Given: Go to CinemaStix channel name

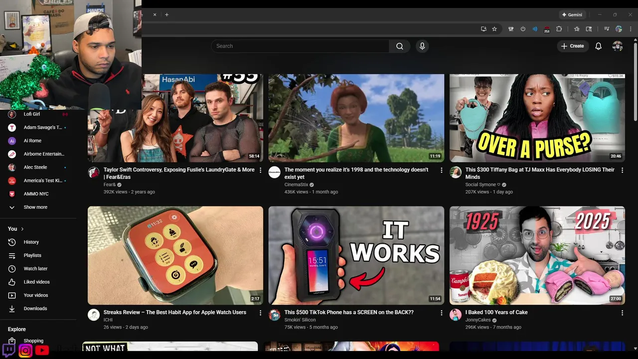Looking at the screenshot, I should coord(296,184).
